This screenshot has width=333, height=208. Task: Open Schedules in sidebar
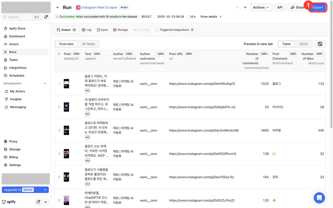25,75
